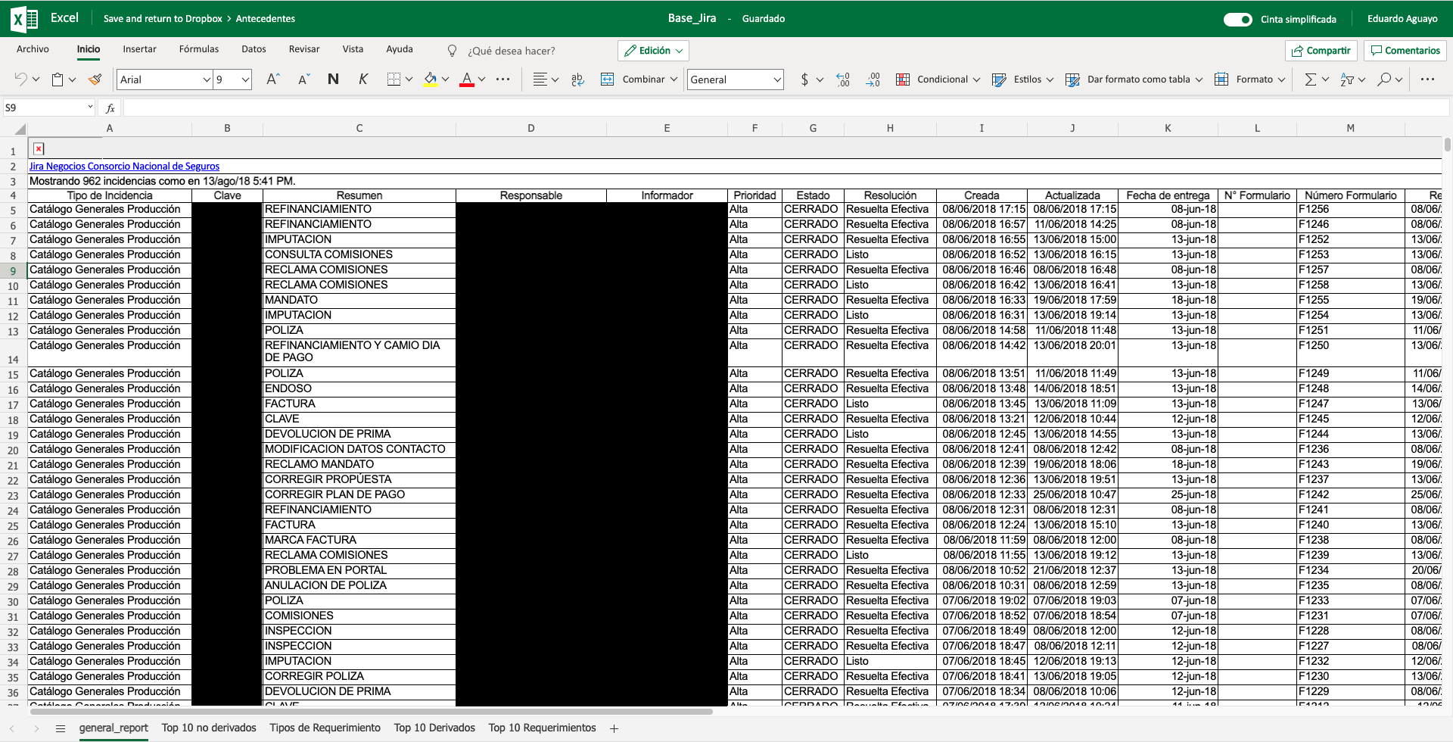This screenshot has height=742, width=1453.
Task: Click the Paste clipboard icon
Action: pyautogui.click(x=58, y=79)
